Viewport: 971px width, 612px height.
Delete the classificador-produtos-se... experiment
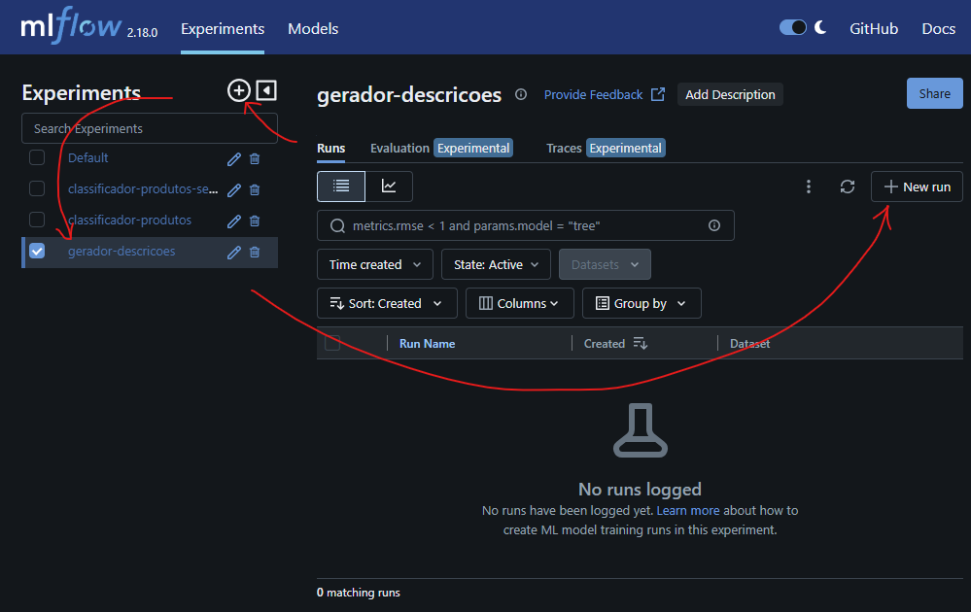pyautogui.click(x=255, y=190)
